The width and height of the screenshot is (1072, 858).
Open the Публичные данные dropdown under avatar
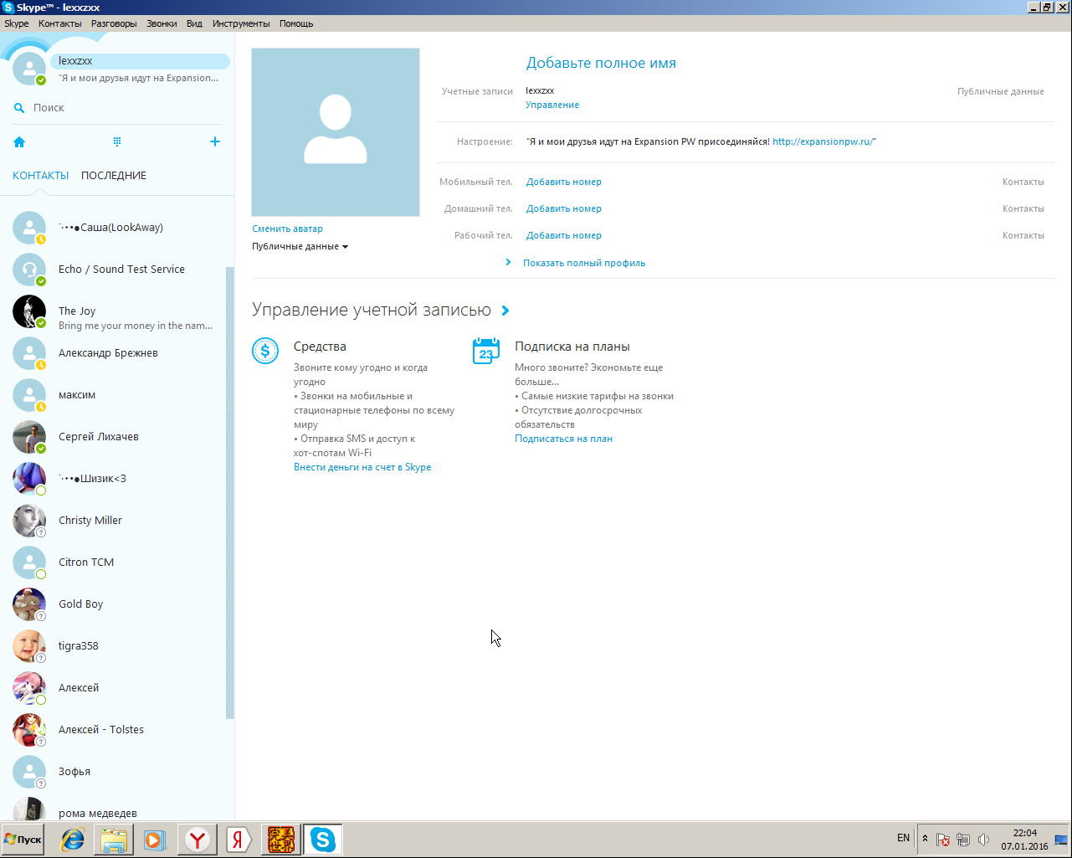(x=300, y=247)
